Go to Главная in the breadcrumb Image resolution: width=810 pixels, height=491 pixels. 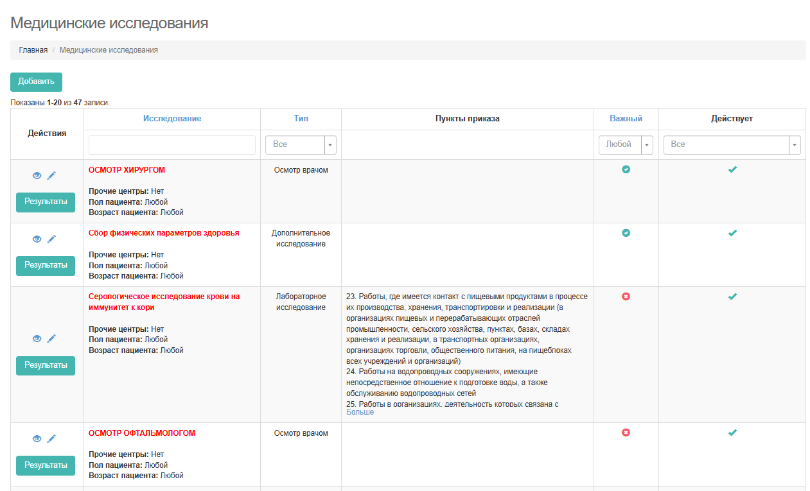33,50
